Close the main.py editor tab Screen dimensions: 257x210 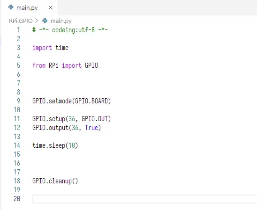point(51,7)
